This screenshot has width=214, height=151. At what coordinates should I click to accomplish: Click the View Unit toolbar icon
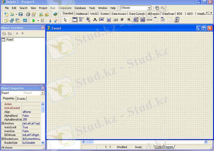click(x=6, y=21)
